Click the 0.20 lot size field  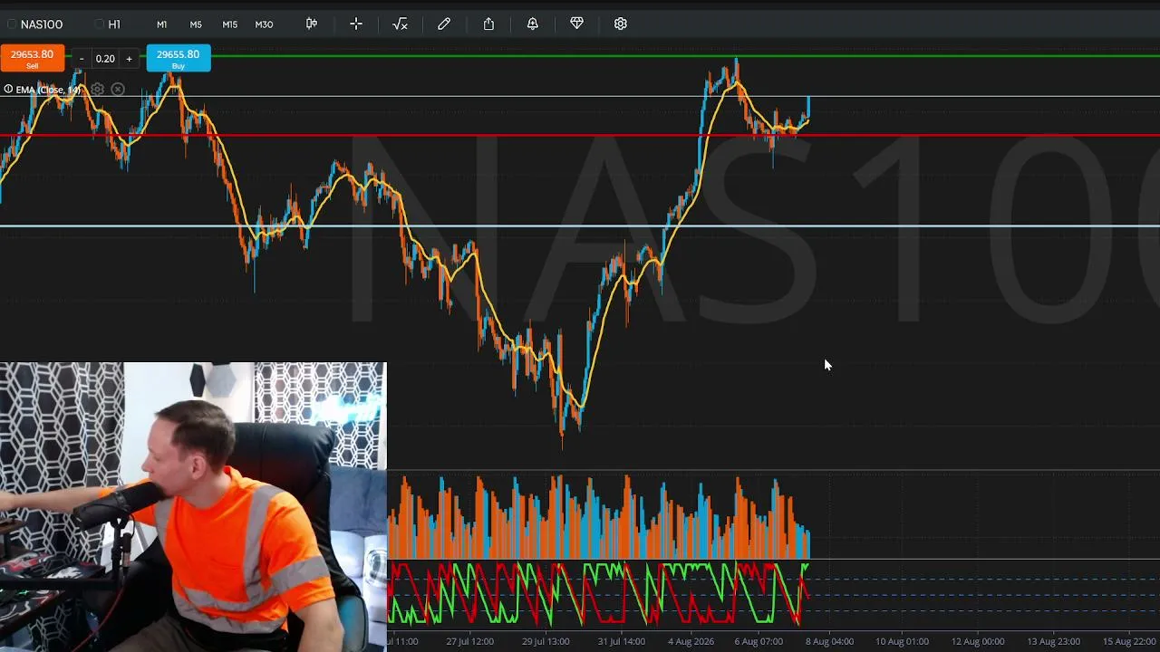click(105, 59)
